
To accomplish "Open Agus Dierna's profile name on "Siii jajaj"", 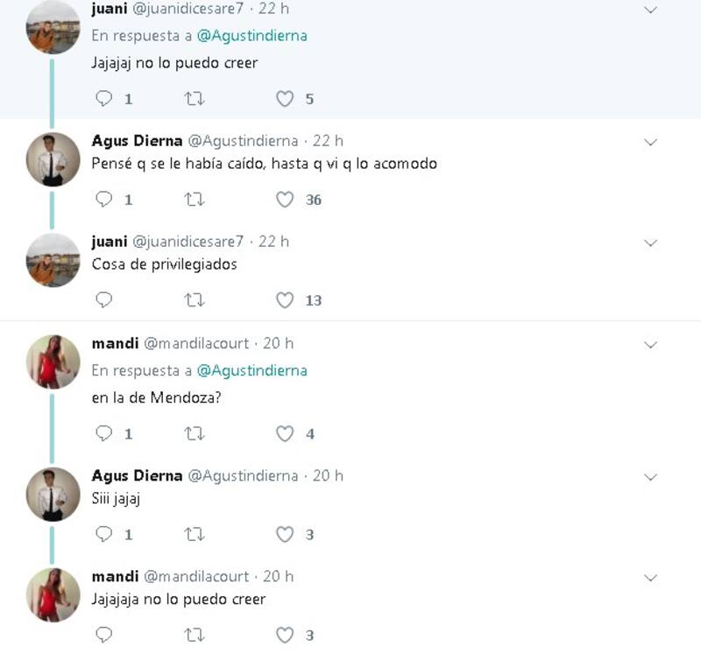I will [x=137, y=475].
